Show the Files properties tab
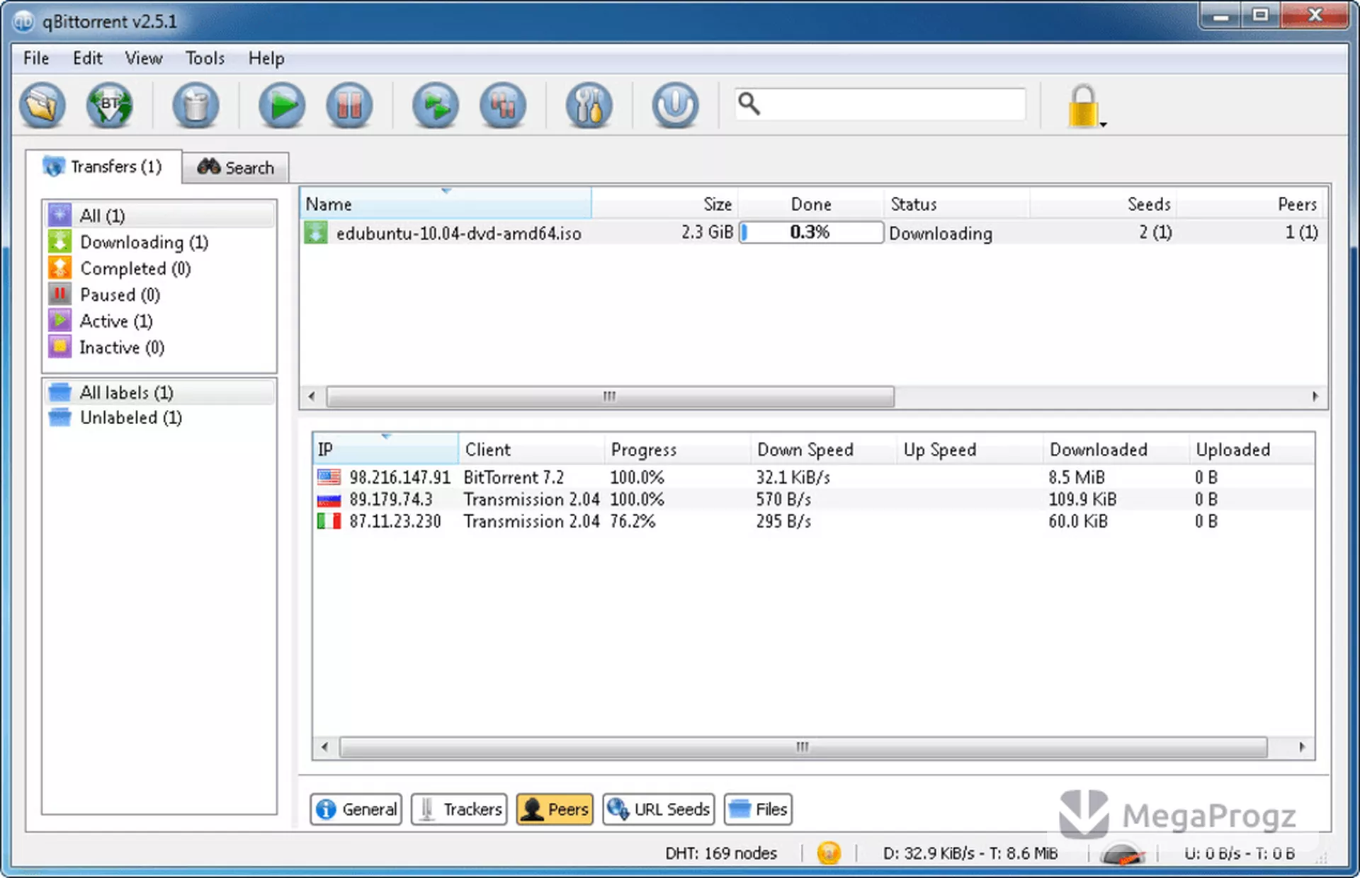Image resolution: width=1360 pixels, height=878 pixels. click(x=758, y=809)
